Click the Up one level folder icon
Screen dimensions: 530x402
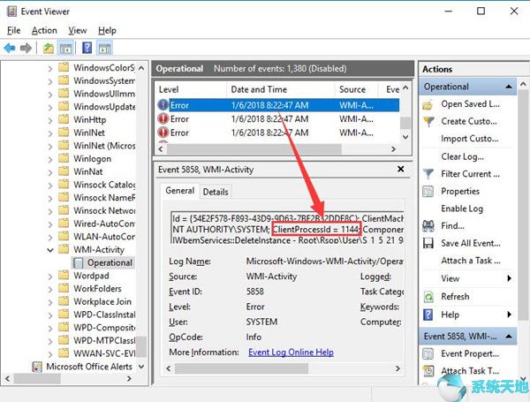point(49,49)
